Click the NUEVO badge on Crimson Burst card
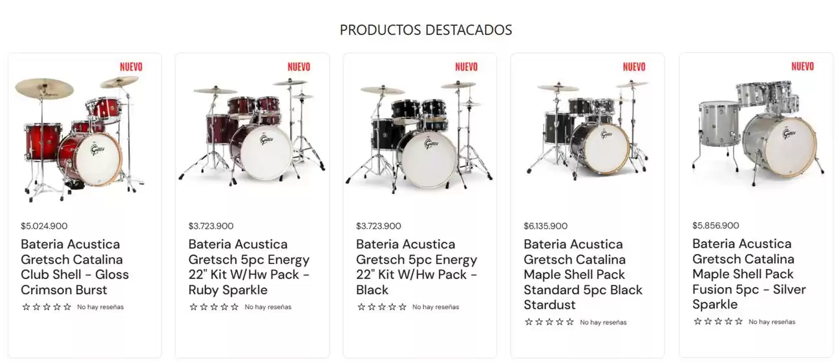Viewport: 839px width, 362px height. point(131,67)
